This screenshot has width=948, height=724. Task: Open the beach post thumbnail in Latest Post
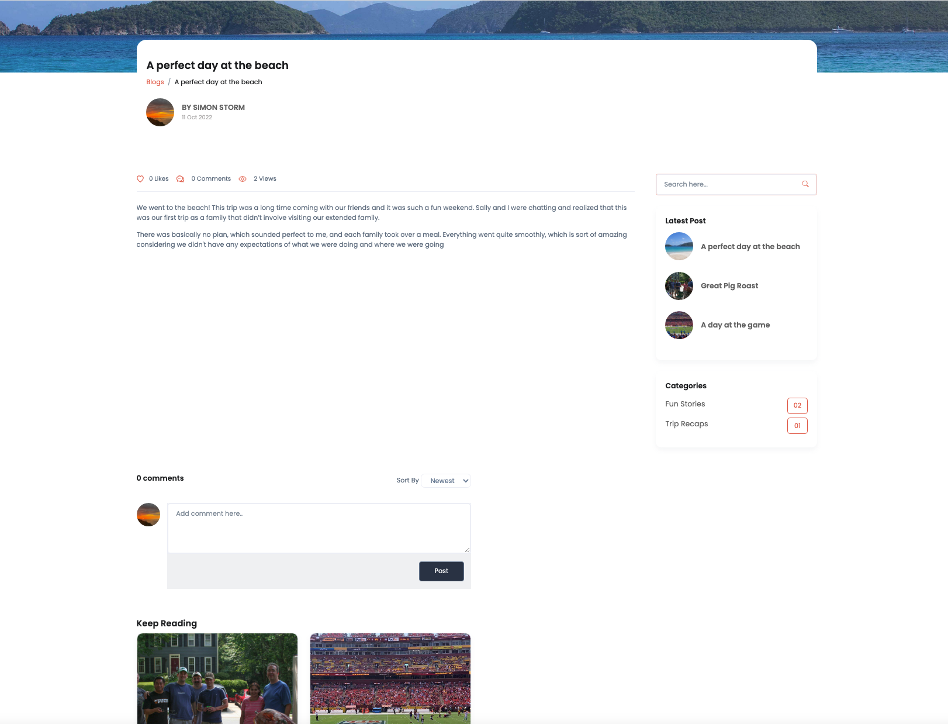679,246
